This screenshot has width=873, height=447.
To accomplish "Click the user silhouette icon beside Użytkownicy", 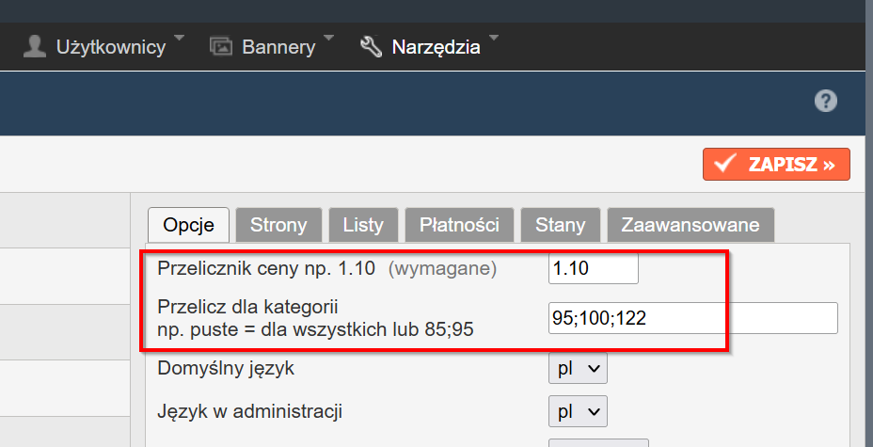I will pos(35,46).
